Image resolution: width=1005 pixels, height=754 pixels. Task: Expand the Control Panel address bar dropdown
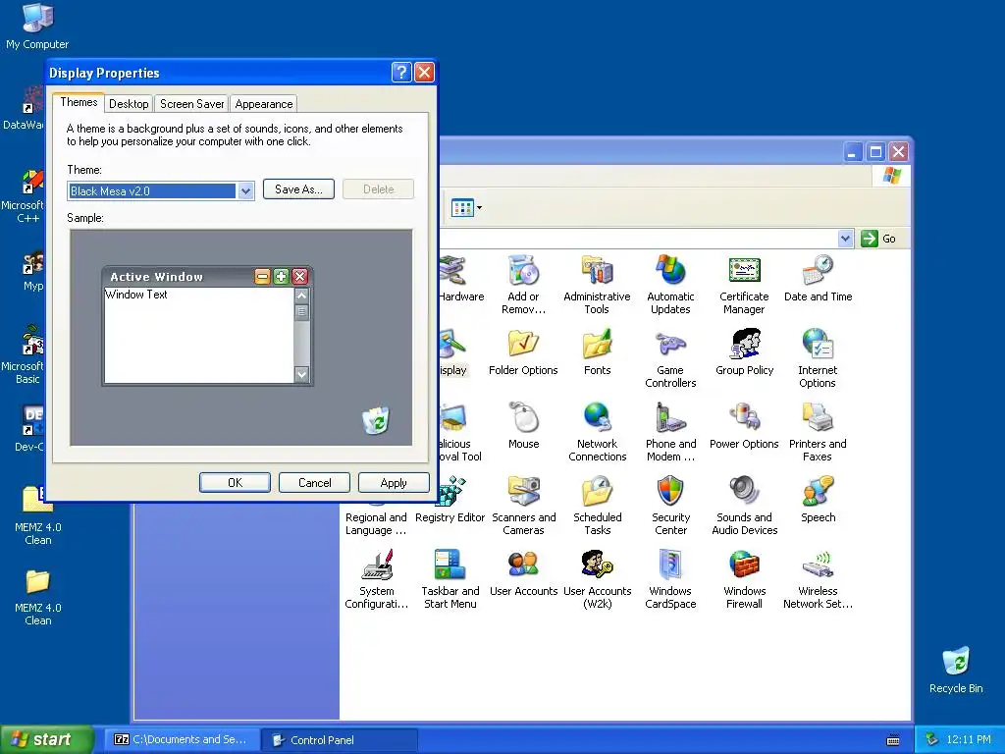pos(845,239)
